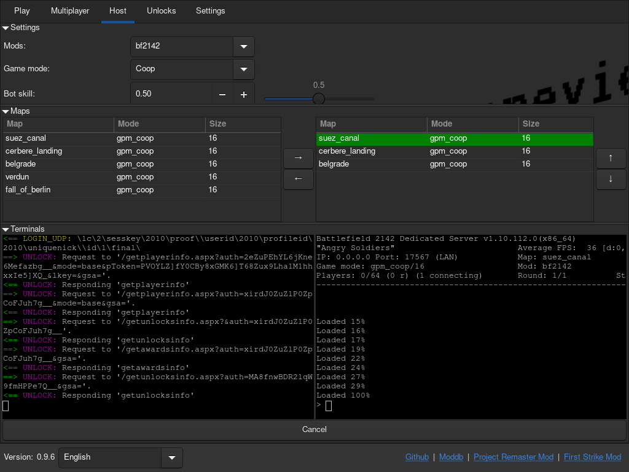
Task: Click the bf2142 mods combo box
Action: [182, 47]
